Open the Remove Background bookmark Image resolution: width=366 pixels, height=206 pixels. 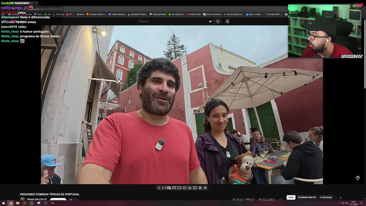(x=233, y=14)
